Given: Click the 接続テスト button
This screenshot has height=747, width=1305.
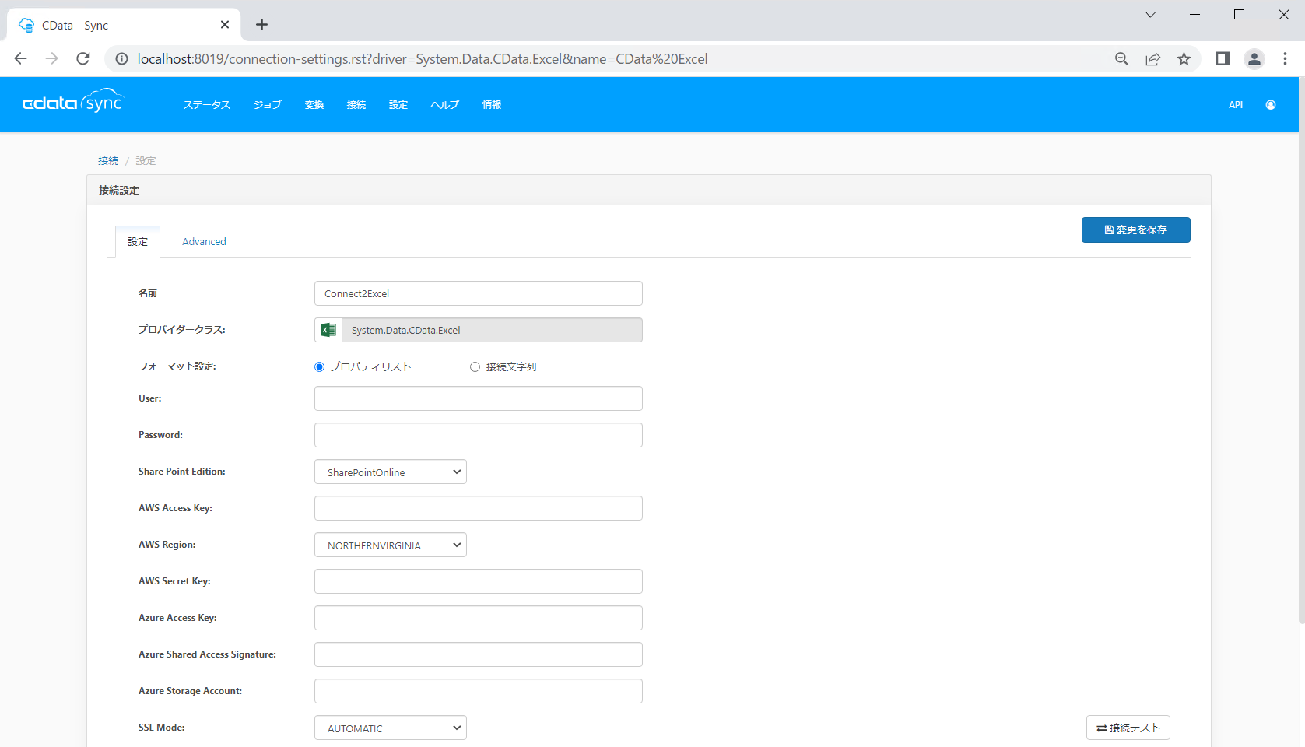Looking at the screenshot, I should [x=1128, y=728].
